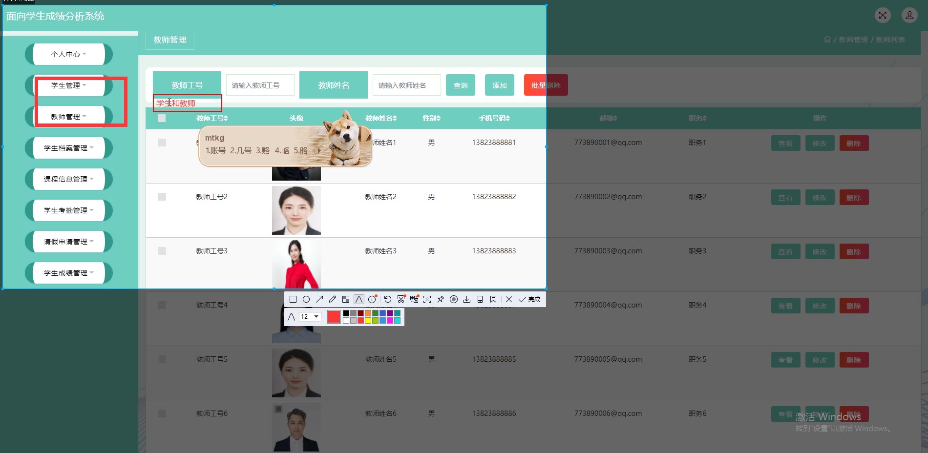Viewport: 928px width, 453px height.
Task: Select the pencil drawing tool
Action: (333, 299)
